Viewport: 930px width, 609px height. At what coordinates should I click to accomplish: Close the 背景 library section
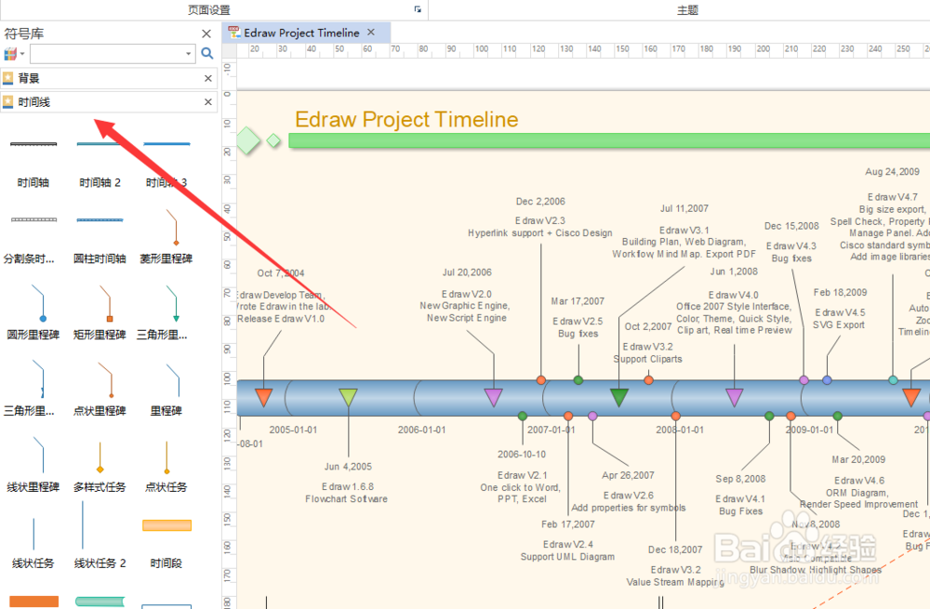[x=208, y=78]
